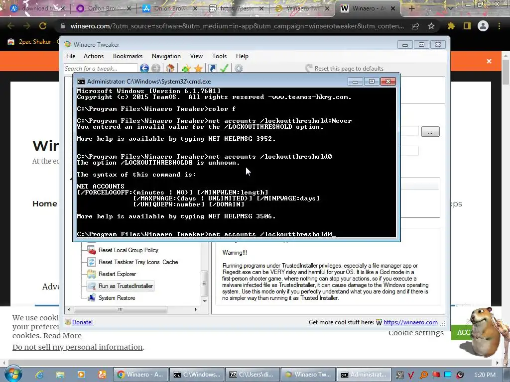Click Do not sell my personal information

point(77,347)
